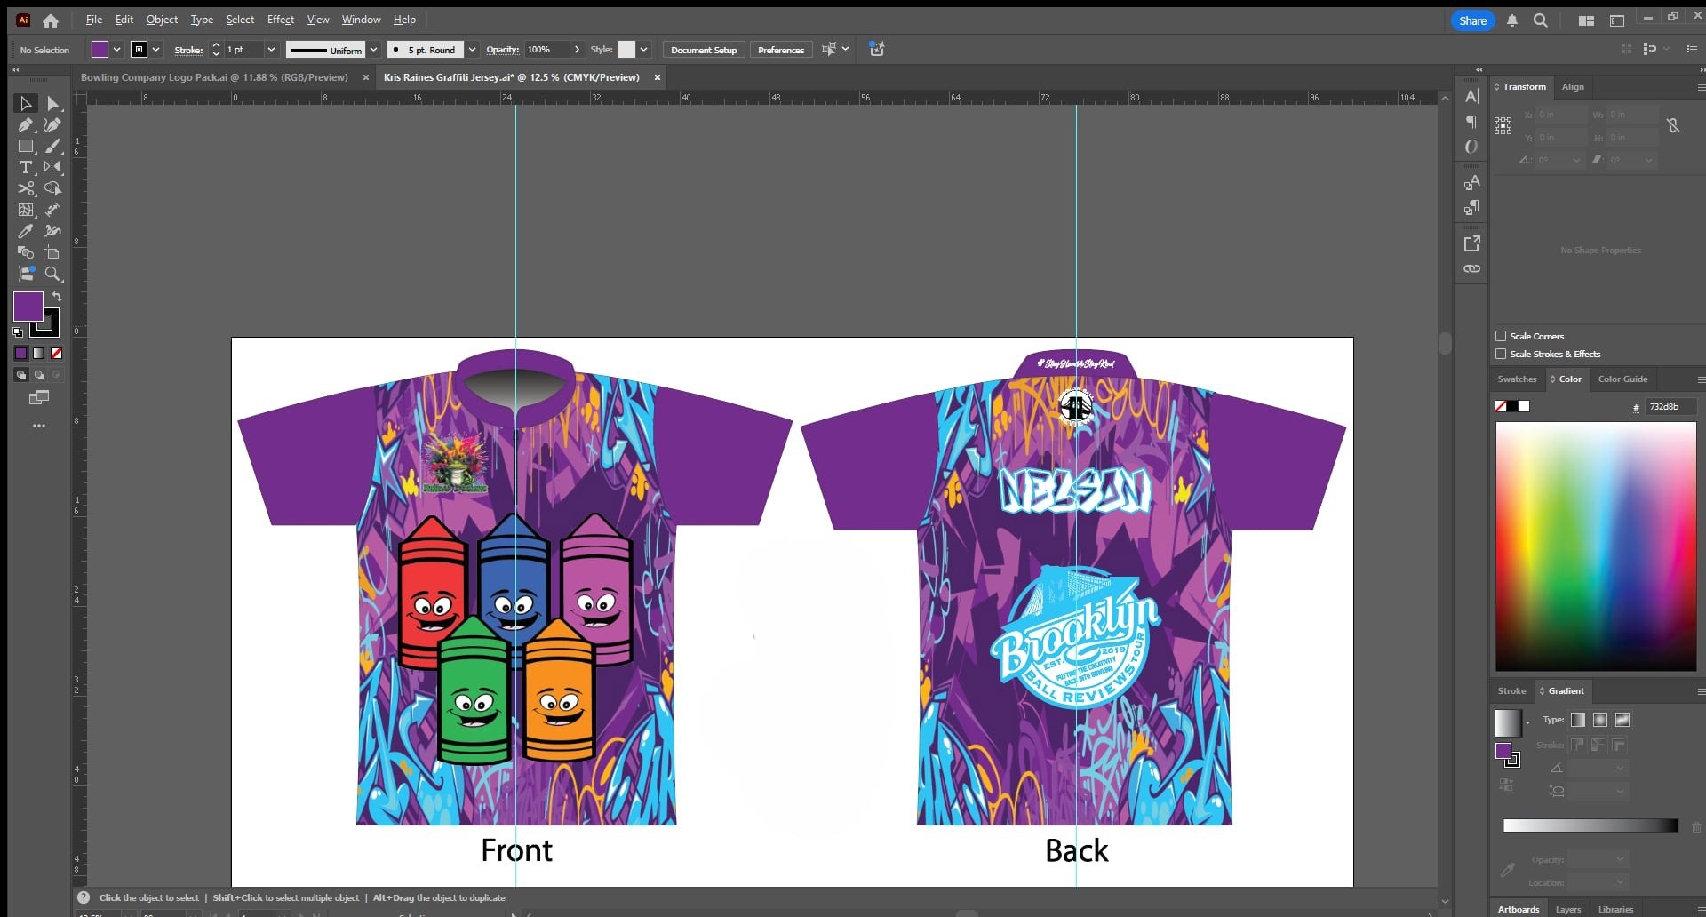Select the Type tool
The image size is (1706, 917).
click(26, 167)
